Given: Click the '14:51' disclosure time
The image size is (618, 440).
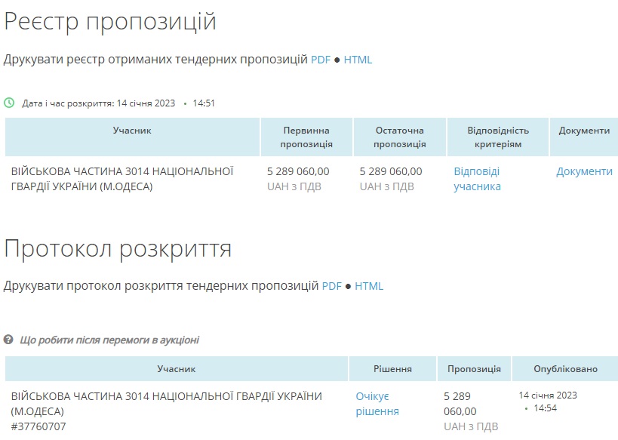Looking at the screenshot, I should pos(204,103).
